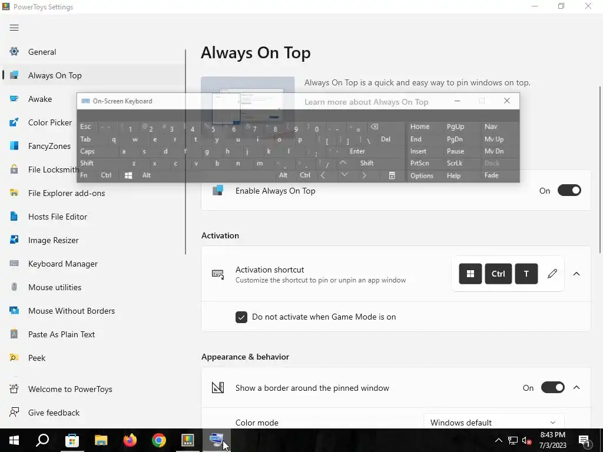Click the Welcome to PowerToys icon

[x=14, y=389]
